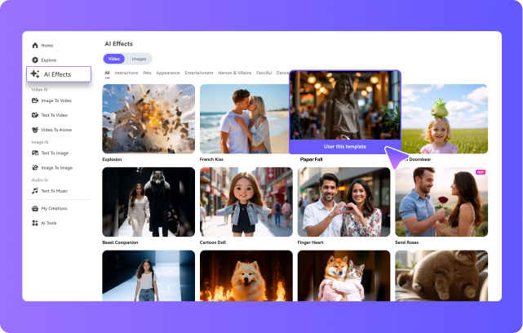This screenshot has width=523, height=333.
Task: Select the Fanciful category tab
Action: tap(264, 73)
